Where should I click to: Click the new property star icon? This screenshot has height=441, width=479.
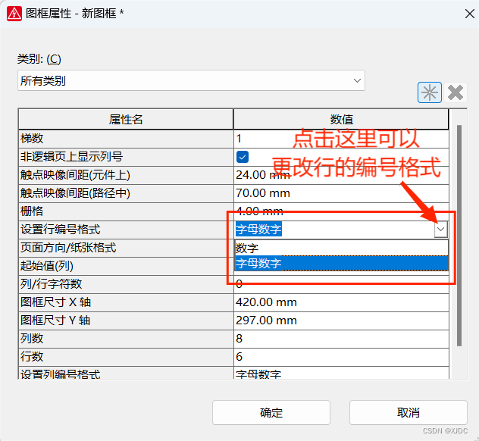point(430,92)
